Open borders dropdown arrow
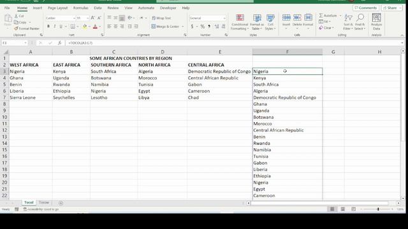The image size is (408, 229). point(78,27)
